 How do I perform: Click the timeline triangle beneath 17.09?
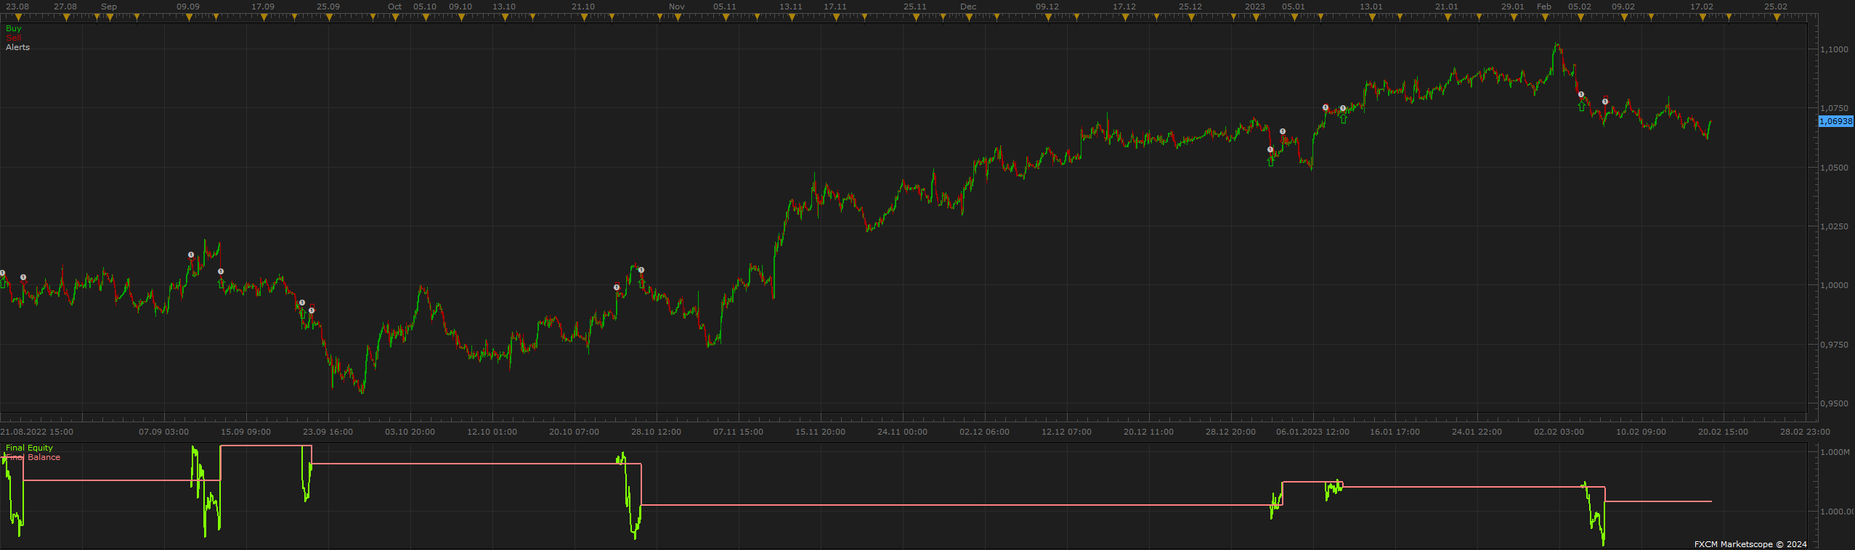click(264, 17)
